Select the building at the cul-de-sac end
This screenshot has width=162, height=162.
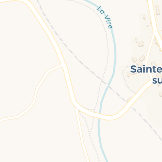(129, 74)
